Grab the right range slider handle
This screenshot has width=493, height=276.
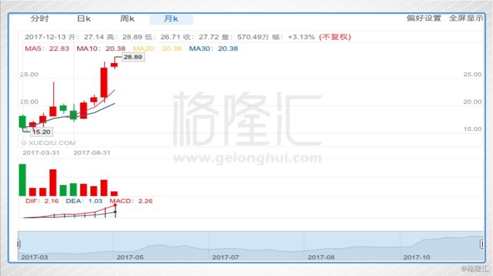[482, 244]
